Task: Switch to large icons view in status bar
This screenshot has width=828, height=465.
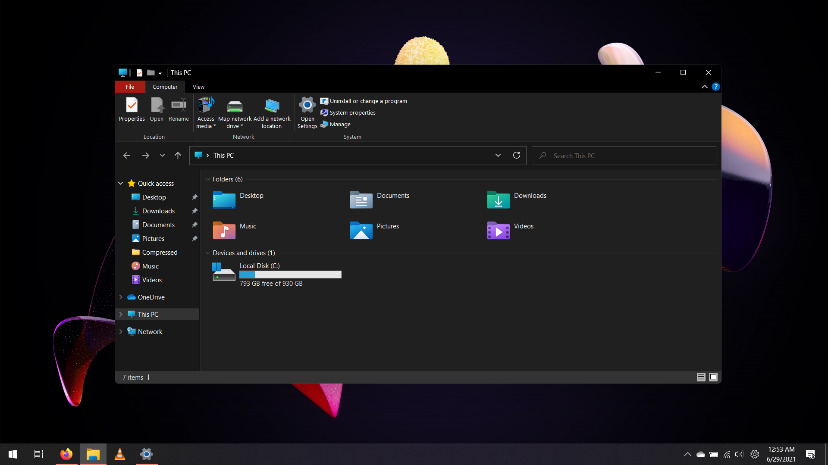Action: (x=713, y=377)
